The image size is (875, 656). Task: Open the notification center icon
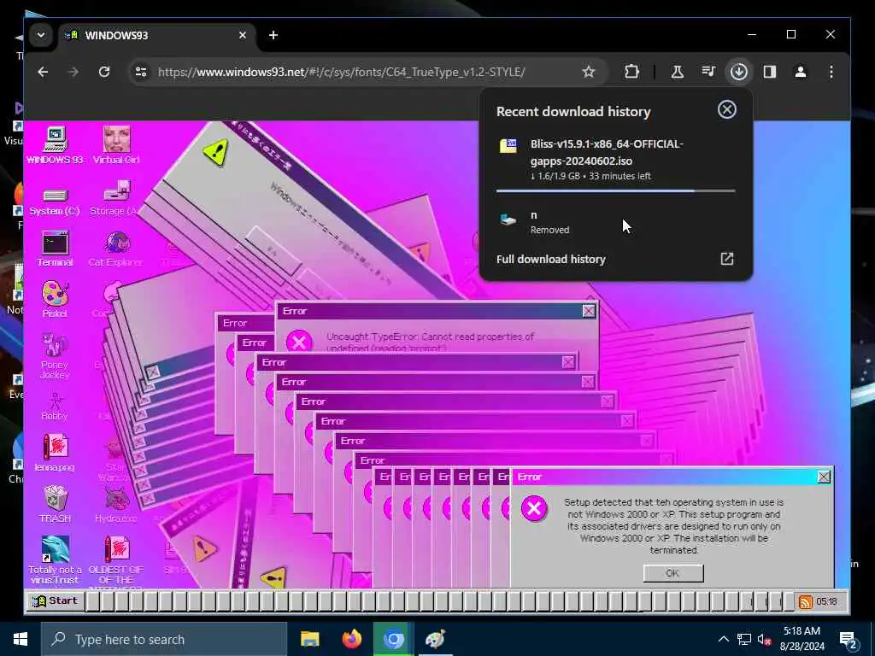(848, 640)
